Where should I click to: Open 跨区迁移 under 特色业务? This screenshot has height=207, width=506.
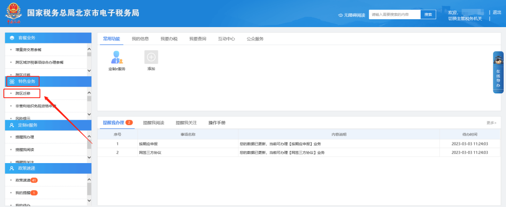(22, 93)
